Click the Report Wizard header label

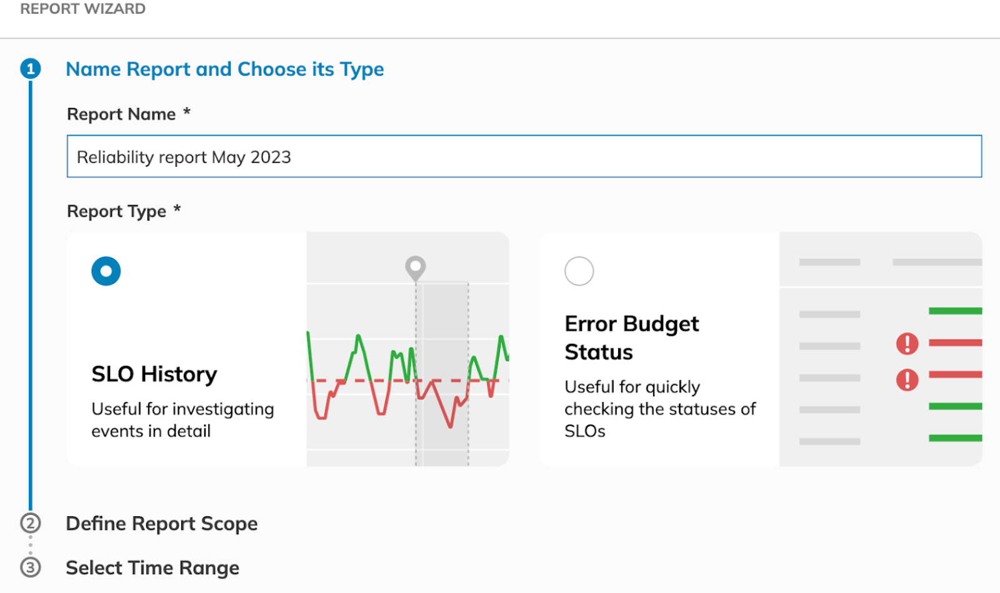[82, 9]
